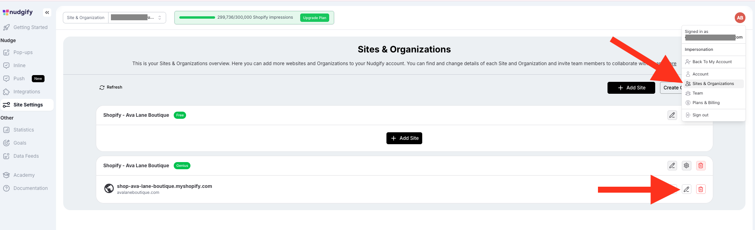The image size is (755, 230).
Task: Click Add Site inside the Free organization
Action: (x=404, y=138)
